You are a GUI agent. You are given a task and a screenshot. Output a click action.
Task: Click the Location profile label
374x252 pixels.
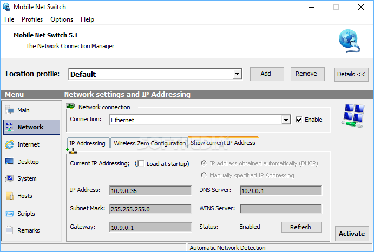32,74
